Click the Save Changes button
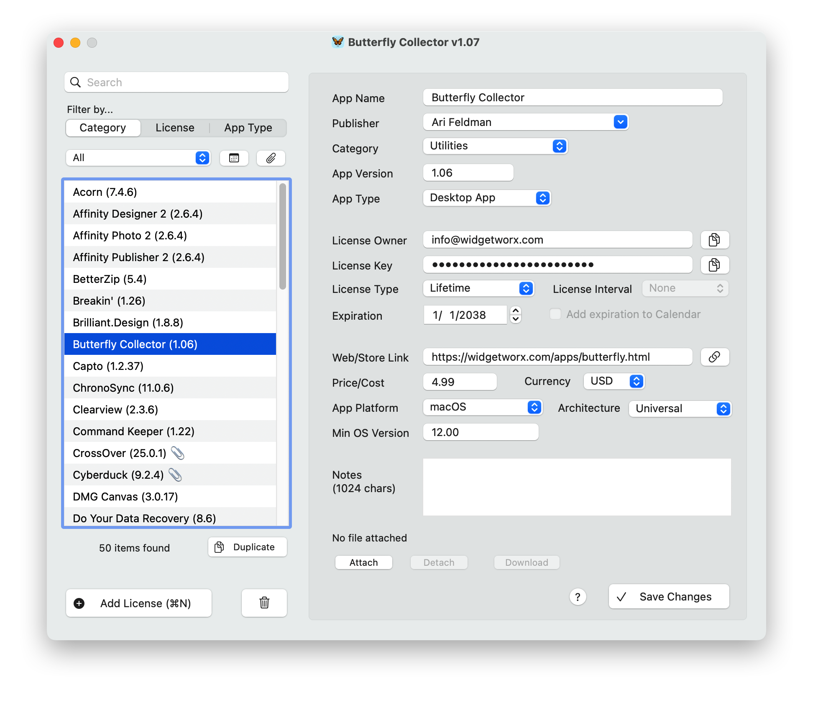 pos(669,597)
